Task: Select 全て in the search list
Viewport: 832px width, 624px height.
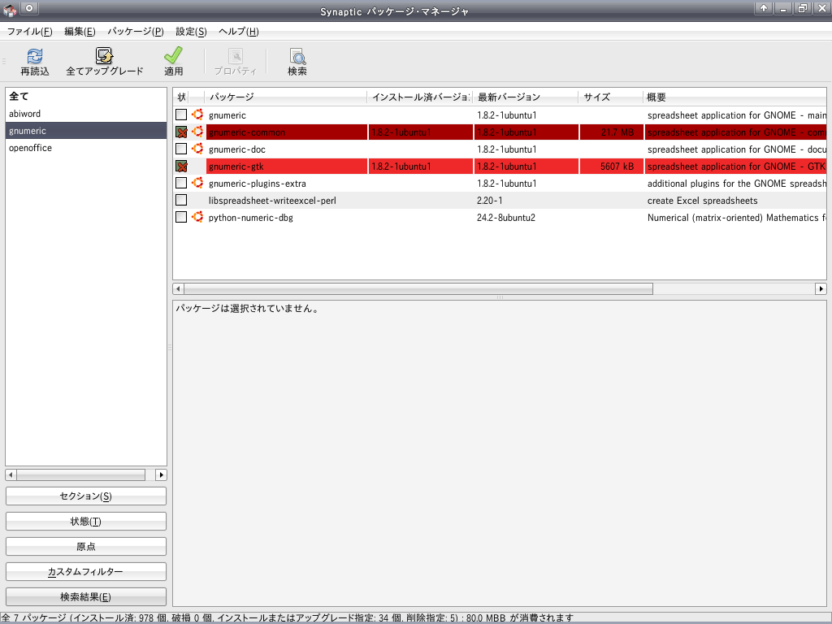Action: click(x=86, y=96)
